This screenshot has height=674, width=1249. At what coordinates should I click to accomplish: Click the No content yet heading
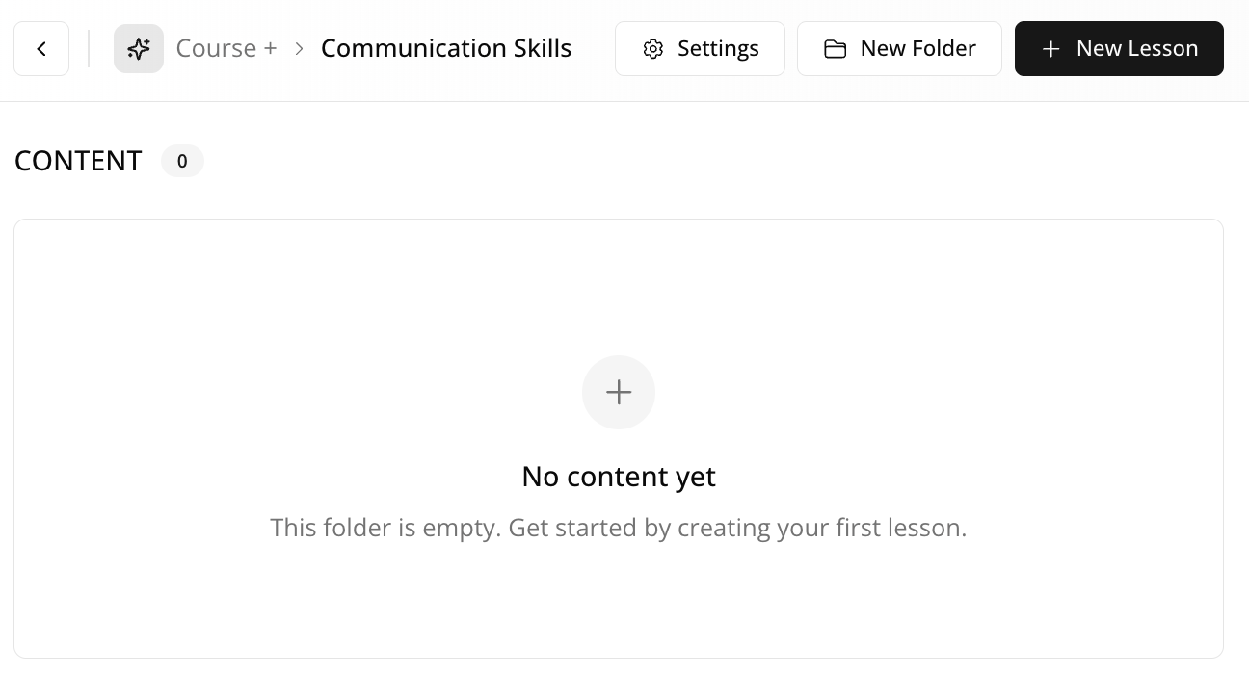(619, 477)
